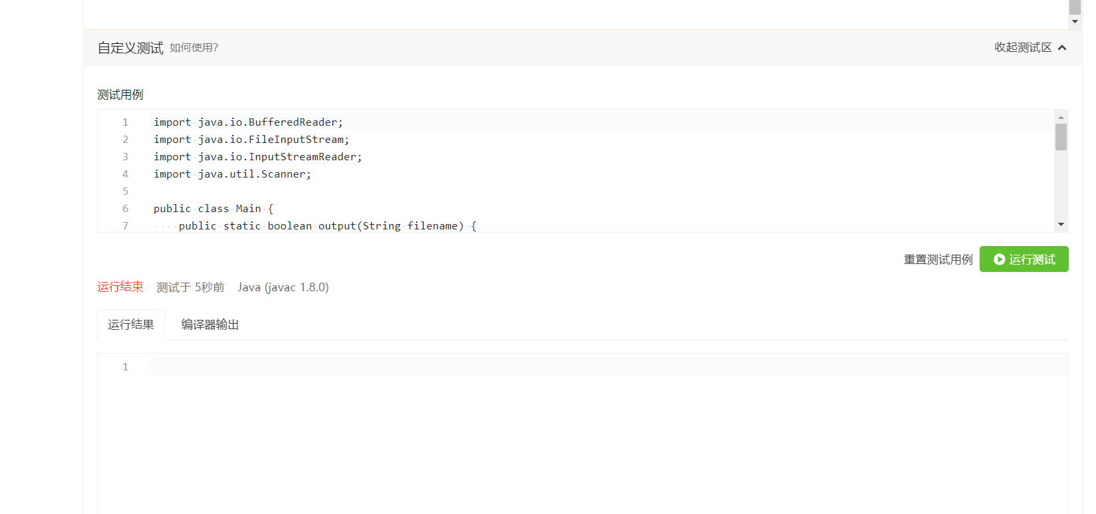Click the top panel scroll-down arrow

tap(1075, 22)
